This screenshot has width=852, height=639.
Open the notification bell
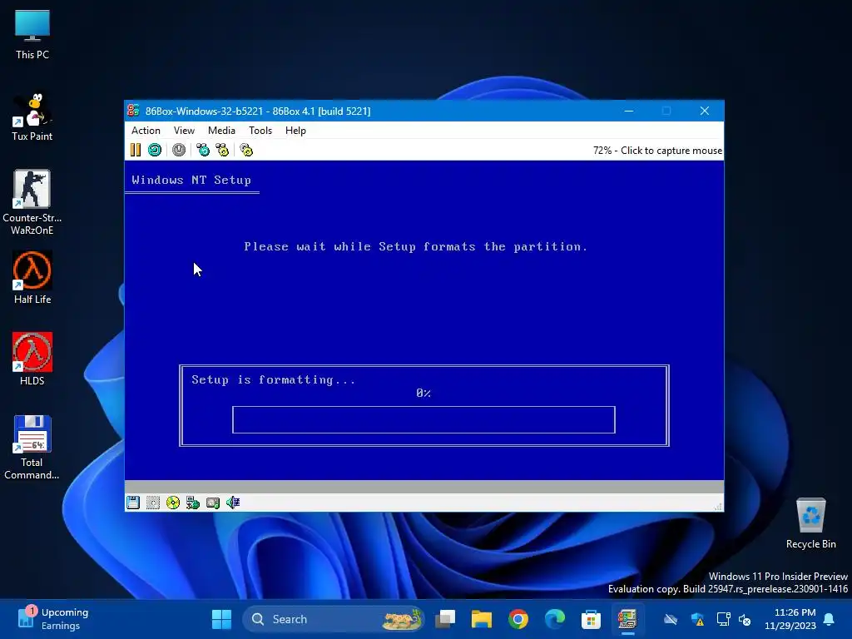click(830, 619)
